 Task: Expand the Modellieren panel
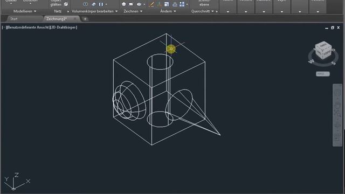25,11
